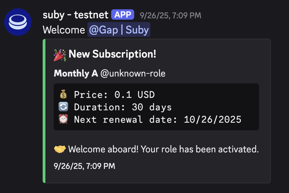The image size is (289, 193).
Task: Click the handshake emoji
Action: tap(60, 149)
